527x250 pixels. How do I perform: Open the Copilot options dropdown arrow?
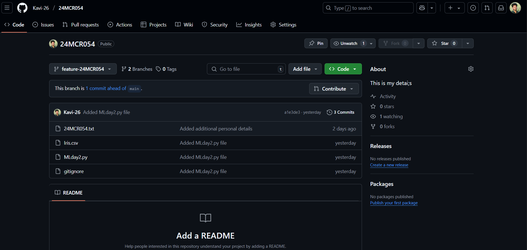[x=432, y=8]
